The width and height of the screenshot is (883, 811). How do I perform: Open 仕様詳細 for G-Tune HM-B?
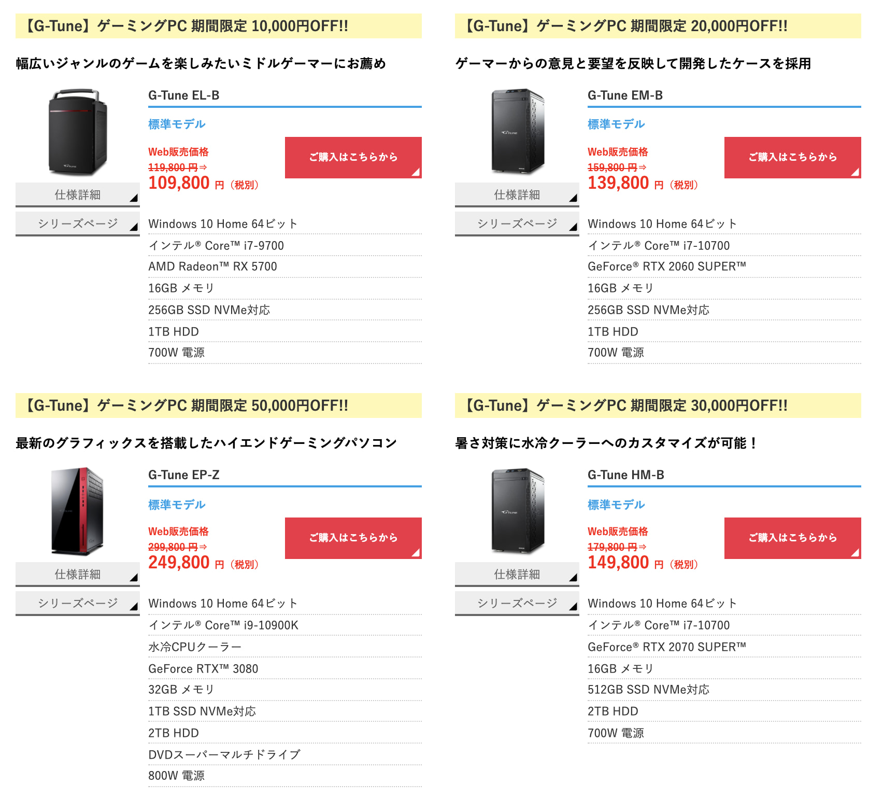517,575
